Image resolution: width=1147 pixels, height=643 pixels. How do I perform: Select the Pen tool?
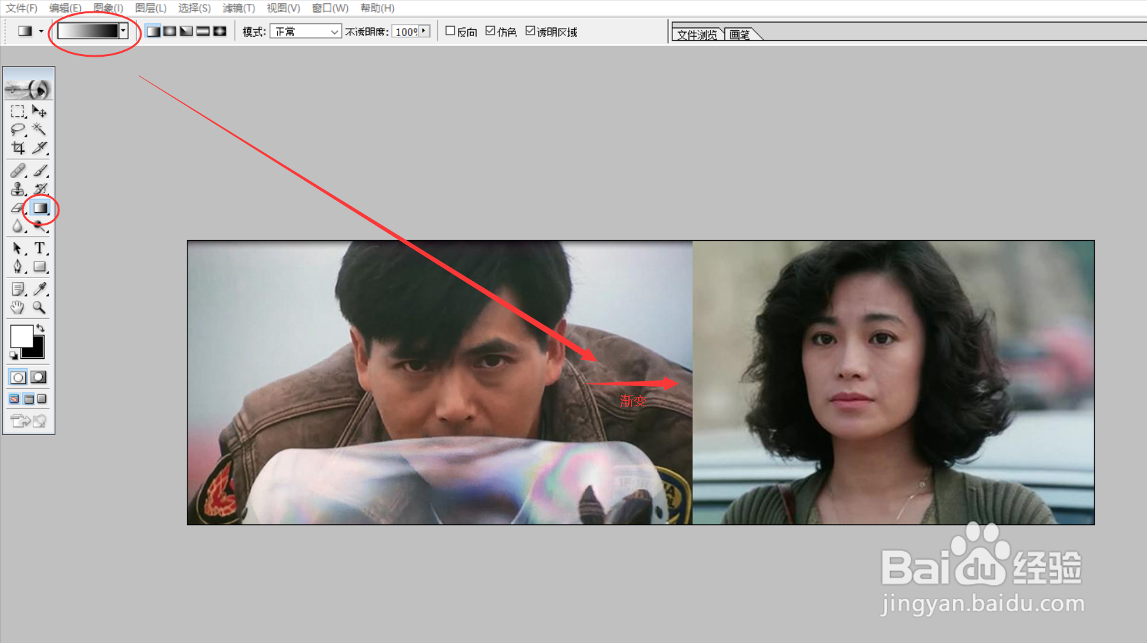18,267
